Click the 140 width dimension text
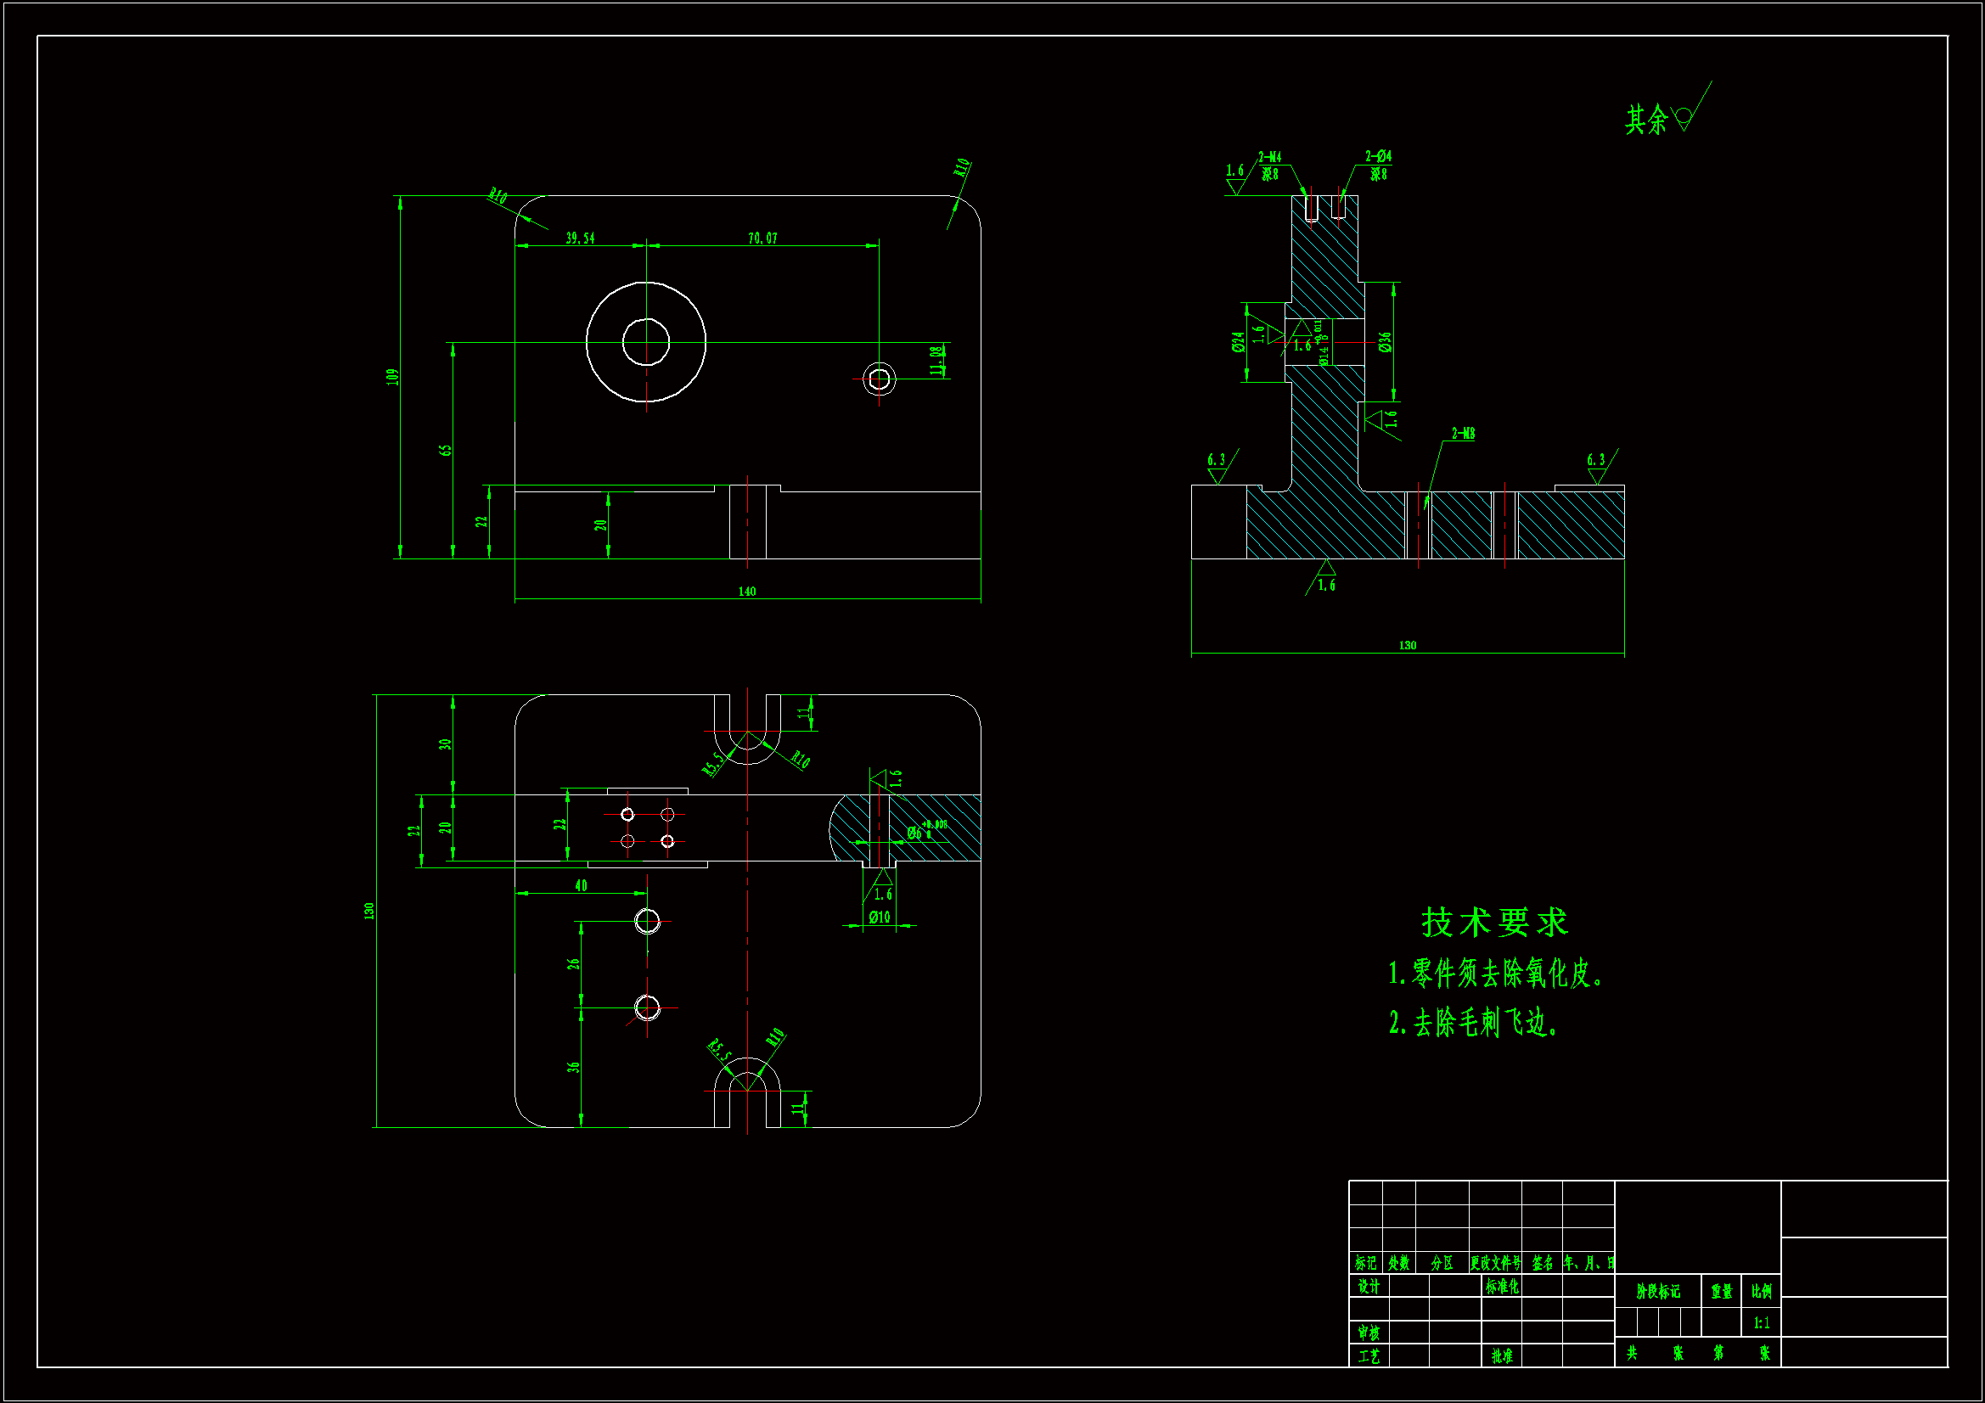The image size is (1985, 1403). (747, 592)
